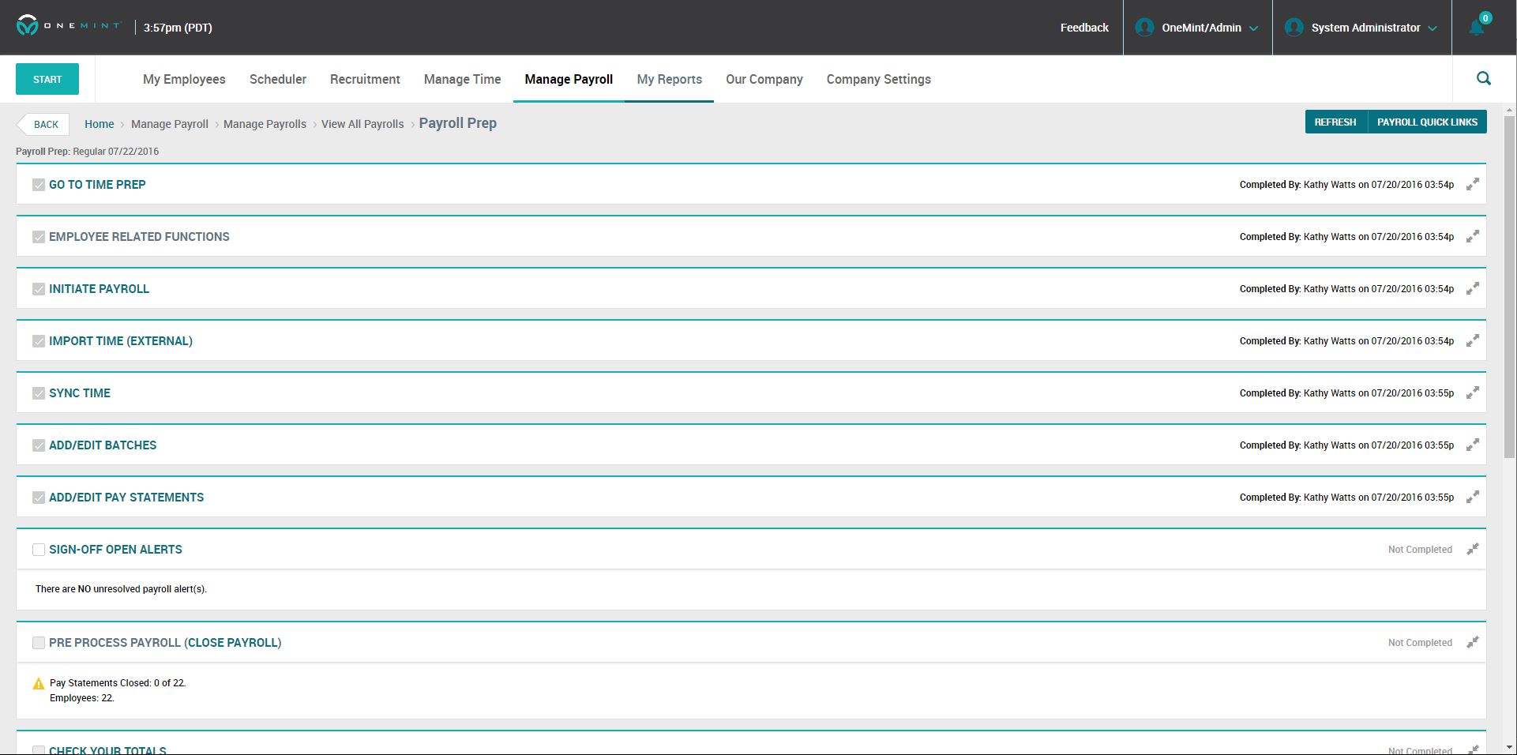Open the Payroll Quick Links menu
The image size is (1517, 755).
[x=1427, y=122]
